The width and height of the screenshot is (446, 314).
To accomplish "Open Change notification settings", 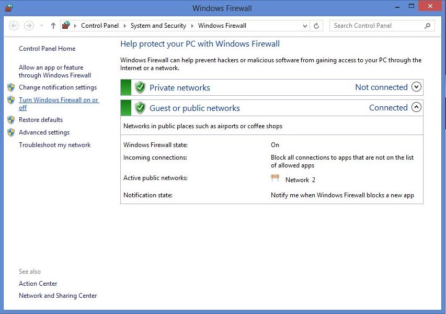I will [58, 87].
